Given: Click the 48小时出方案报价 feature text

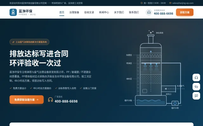Looking at the screenshot, I should [42, 88].
